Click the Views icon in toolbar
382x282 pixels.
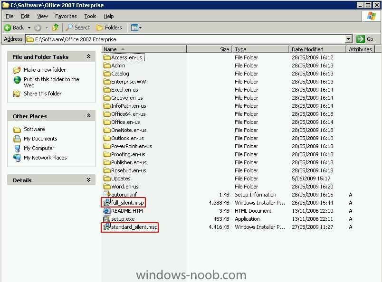(x=134, y=28)
